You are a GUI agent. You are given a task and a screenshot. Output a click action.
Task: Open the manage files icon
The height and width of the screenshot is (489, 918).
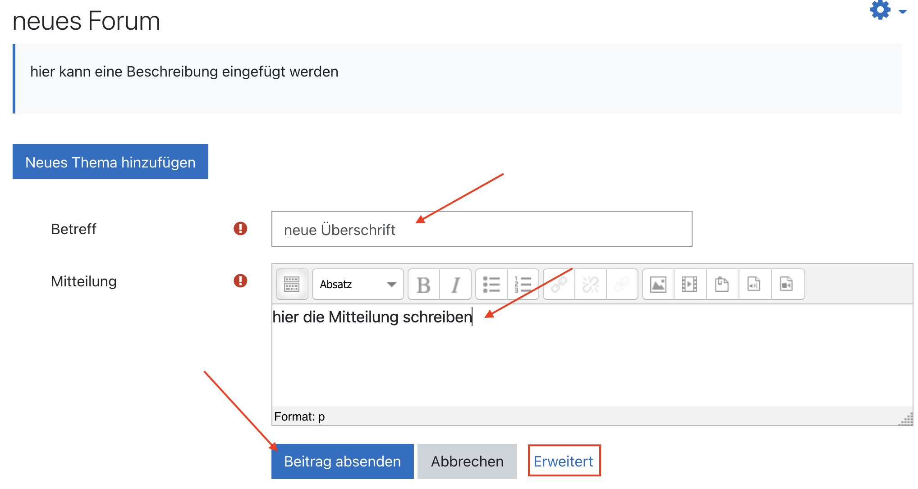coord(722,284)
